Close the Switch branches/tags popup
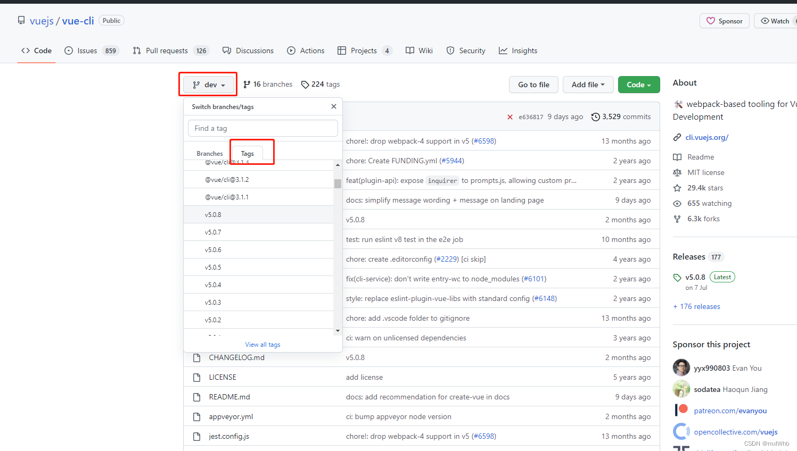This screenshot has height=451, width=797. click(334, 106)
